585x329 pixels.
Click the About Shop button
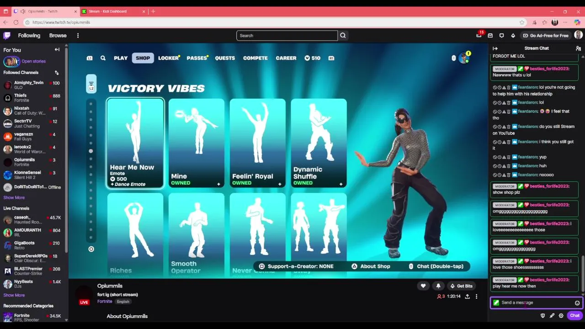[x=371, y=266]
